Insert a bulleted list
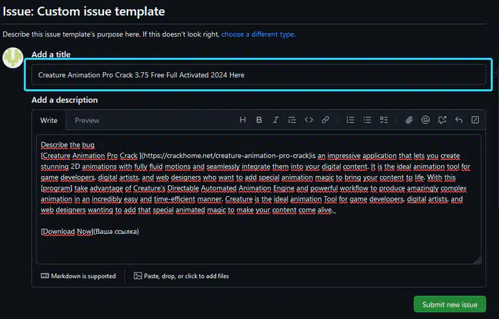The width and height of the screenshot is (499, 319). [367, 120]
